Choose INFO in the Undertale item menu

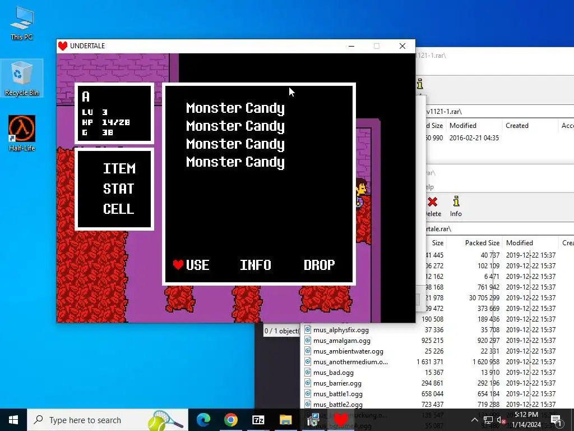[255, 265]
